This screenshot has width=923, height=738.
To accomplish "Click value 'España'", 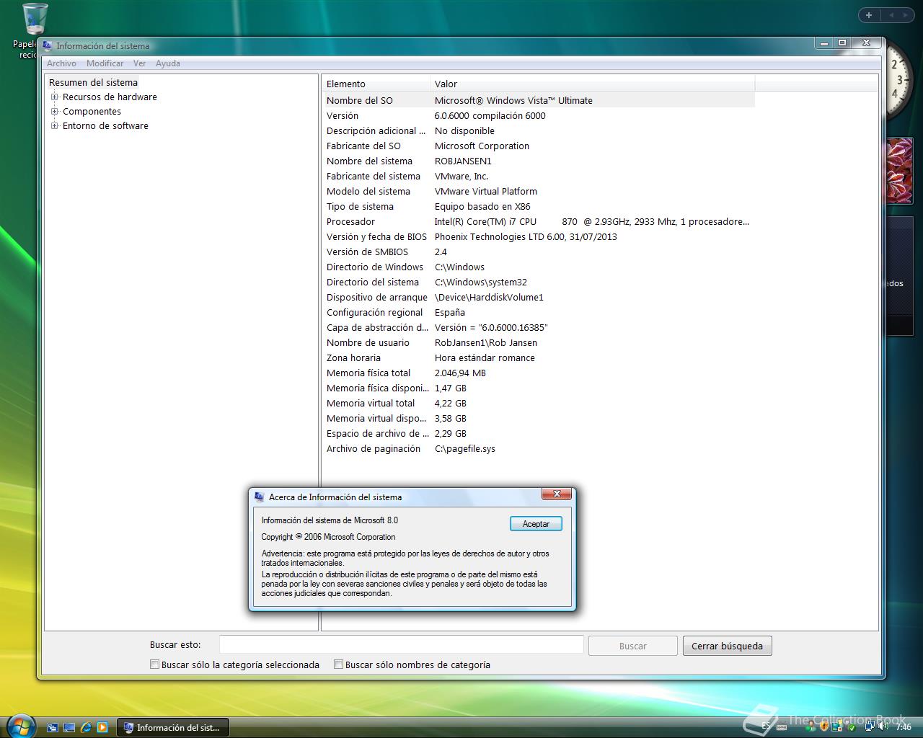I will click(449, 312).
